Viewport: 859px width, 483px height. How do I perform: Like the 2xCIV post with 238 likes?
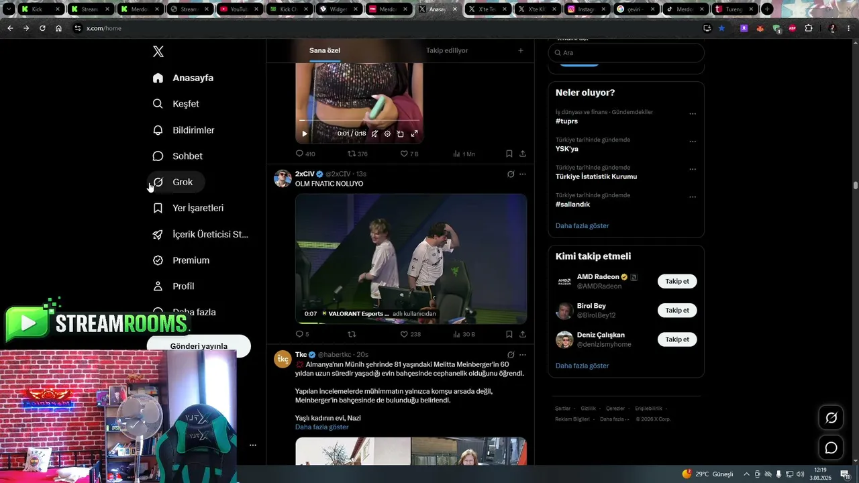click(x=410, y=334)
